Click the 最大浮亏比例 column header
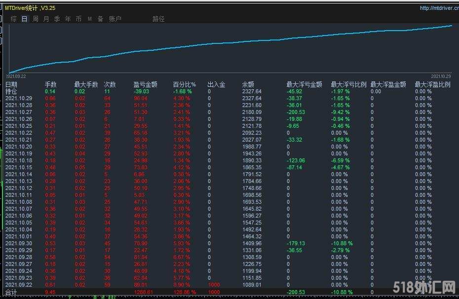459x299 pixels. pyautogui.click(x=348, y=84)
